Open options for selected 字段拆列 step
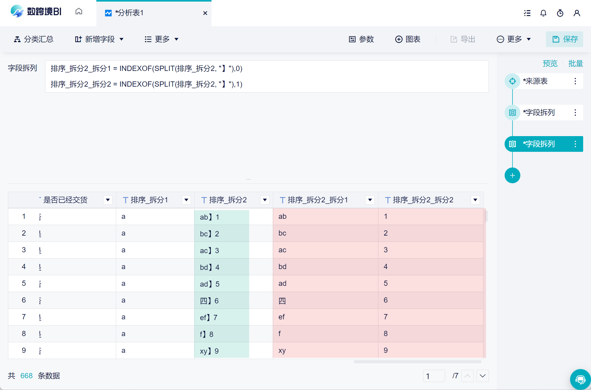 (x=575, y=144)
